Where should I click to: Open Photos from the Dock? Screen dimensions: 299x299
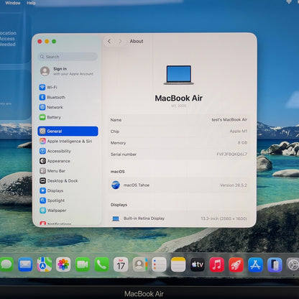click(63, 264)
